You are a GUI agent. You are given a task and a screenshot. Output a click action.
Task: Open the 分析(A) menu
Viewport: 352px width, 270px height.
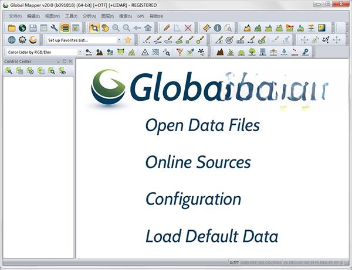click(89, 16)
